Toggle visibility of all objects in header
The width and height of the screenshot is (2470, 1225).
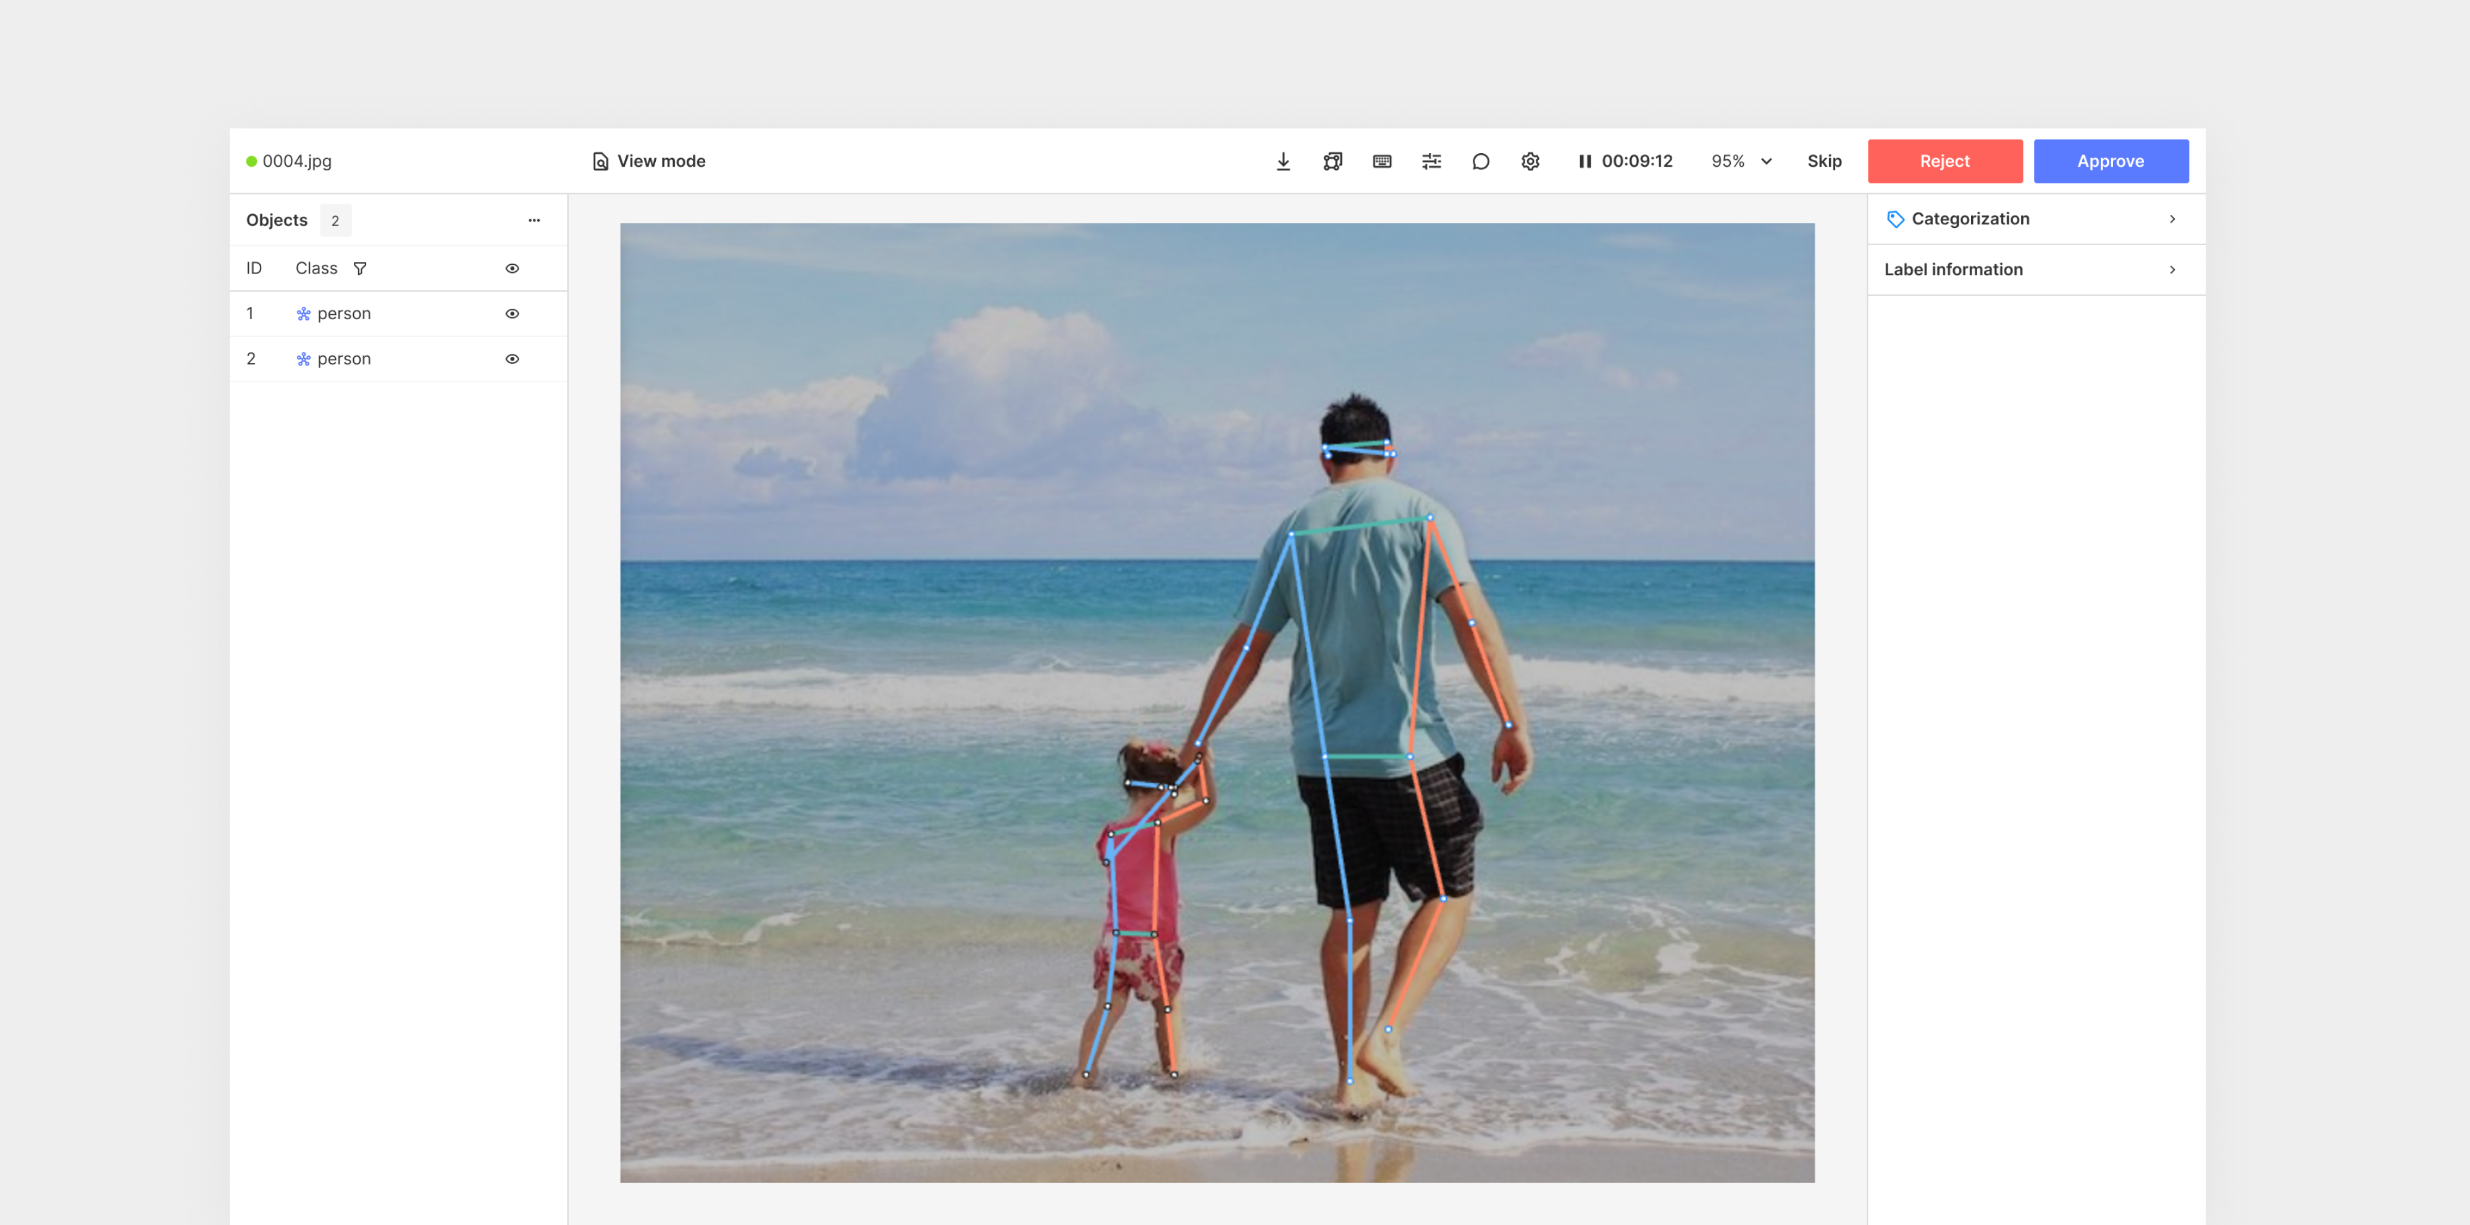click(512, 269)
